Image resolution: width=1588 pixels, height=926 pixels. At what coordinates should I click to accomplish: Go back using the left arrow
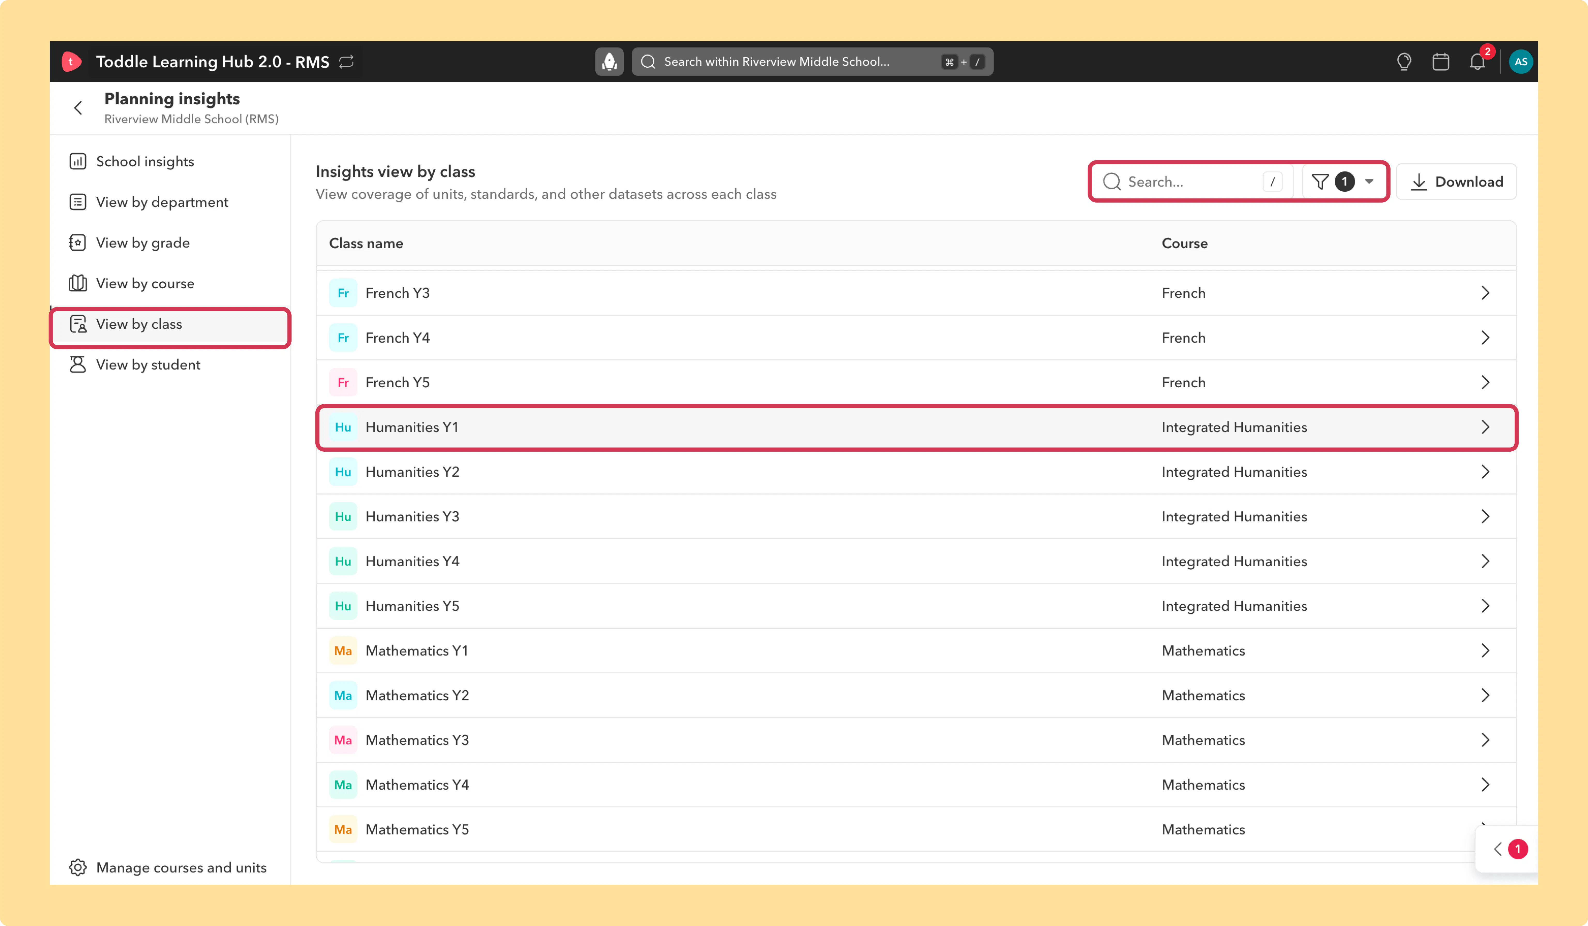(x=78, y=108)
